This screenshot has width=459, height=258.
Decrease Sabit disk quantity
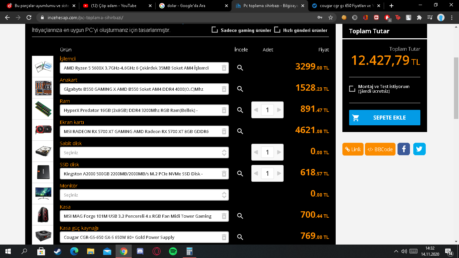tap(256, 152)
